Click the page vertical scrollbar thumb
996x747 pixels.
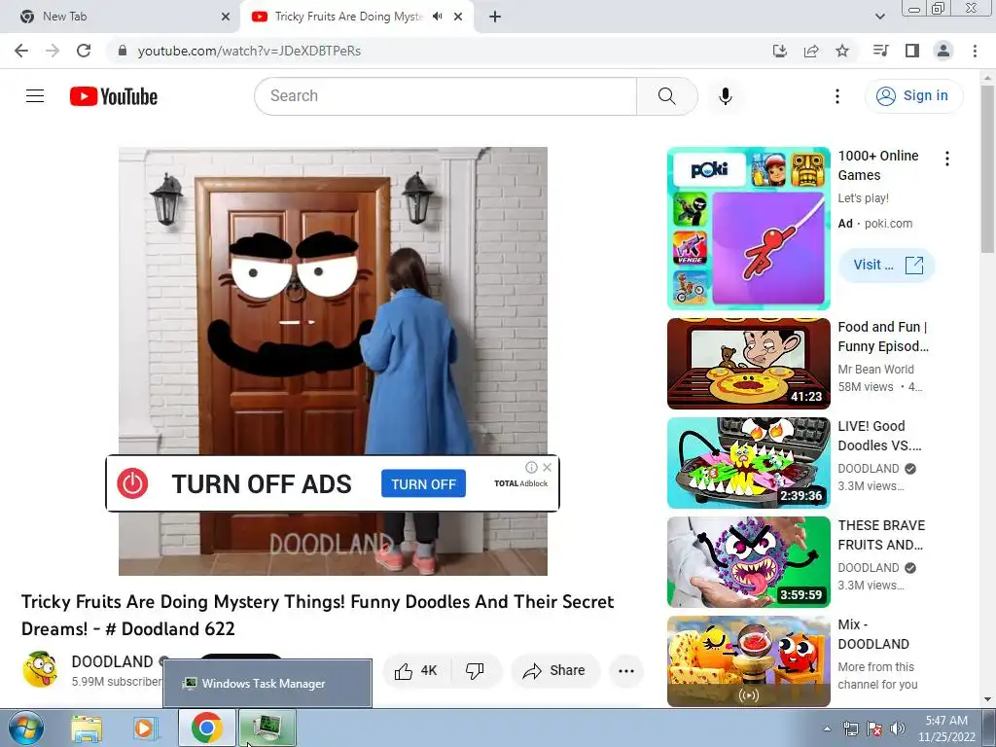coord(988,168)
